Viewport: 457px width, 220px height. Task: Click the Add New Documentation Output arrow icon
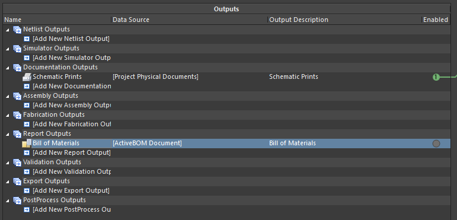tap(27, 87)
